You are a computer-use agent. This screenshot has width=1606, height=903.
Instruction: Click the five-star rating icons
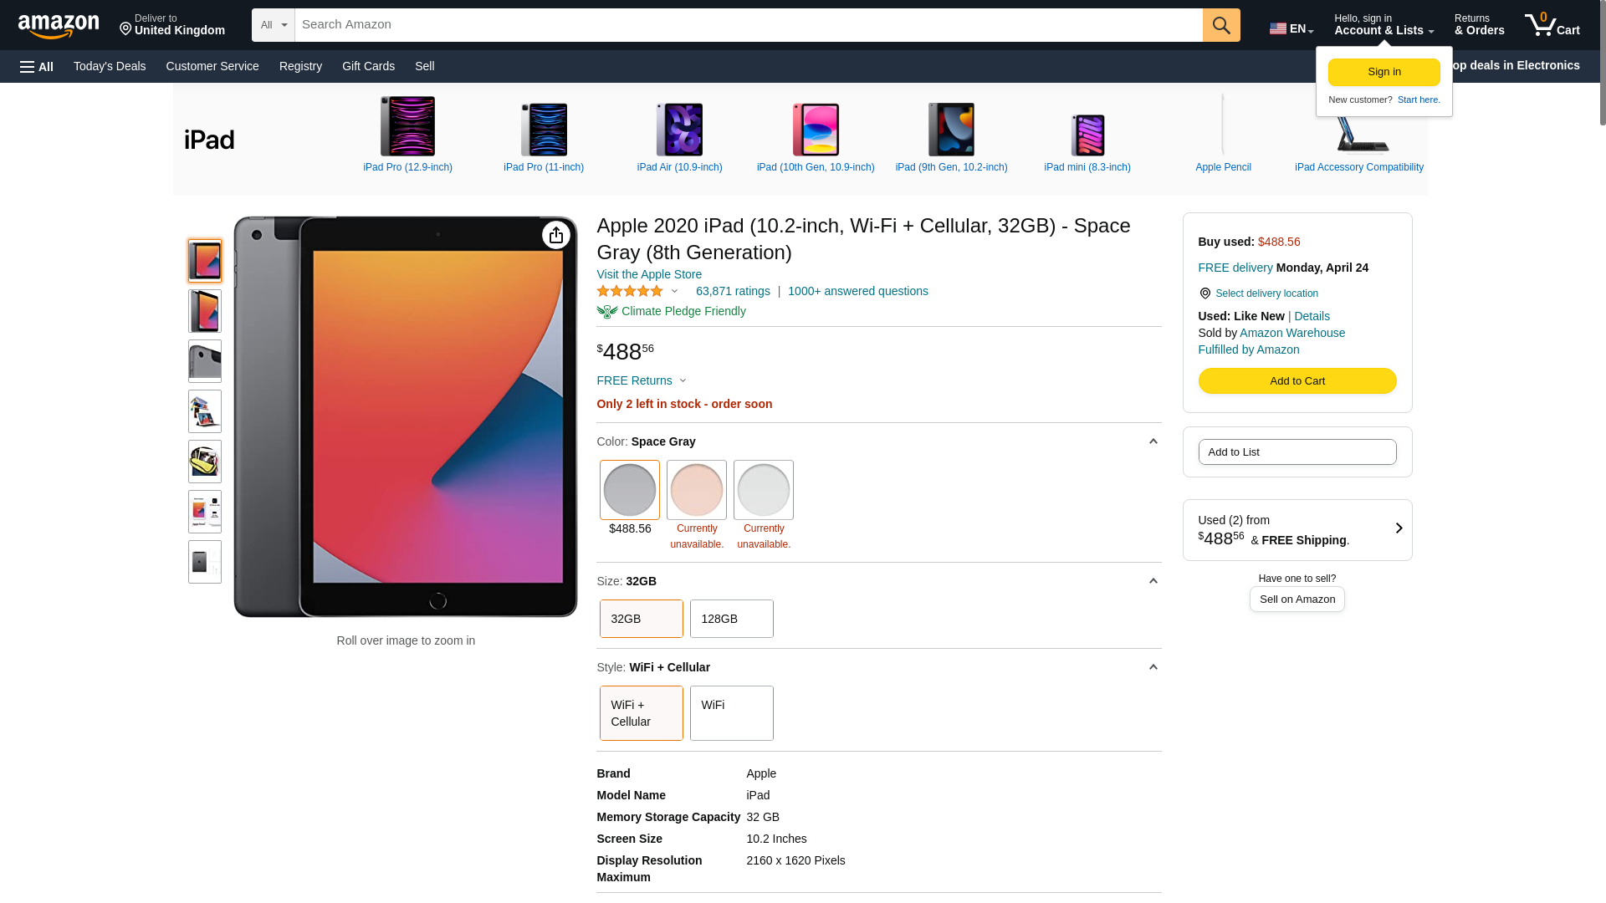tap(630, 291)
